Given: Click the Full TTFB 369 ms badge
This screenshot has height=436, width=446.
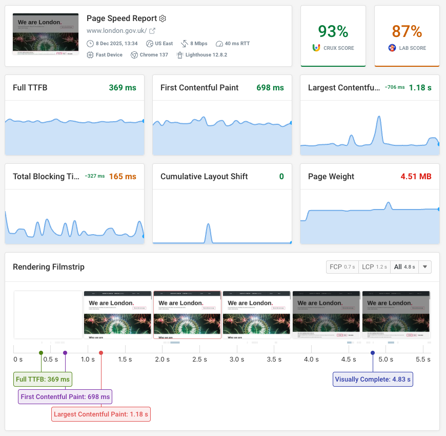Looking at the screenshot, I should pos(43,379).
